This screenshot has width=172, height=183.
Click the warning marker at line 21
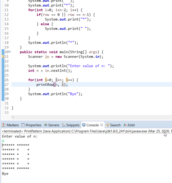click(x=3, y=57)
